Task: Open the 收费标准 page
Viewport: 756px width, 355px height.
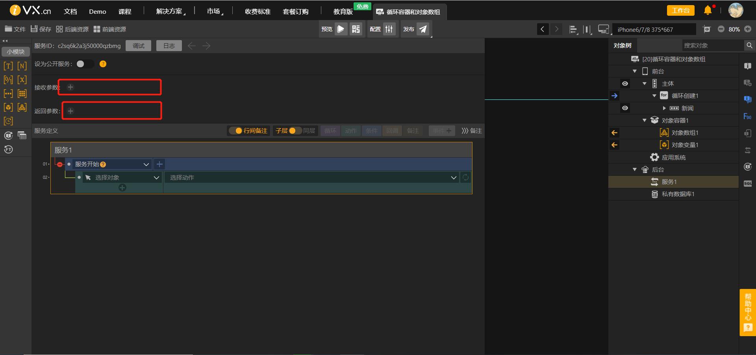Action: [258, 11]
